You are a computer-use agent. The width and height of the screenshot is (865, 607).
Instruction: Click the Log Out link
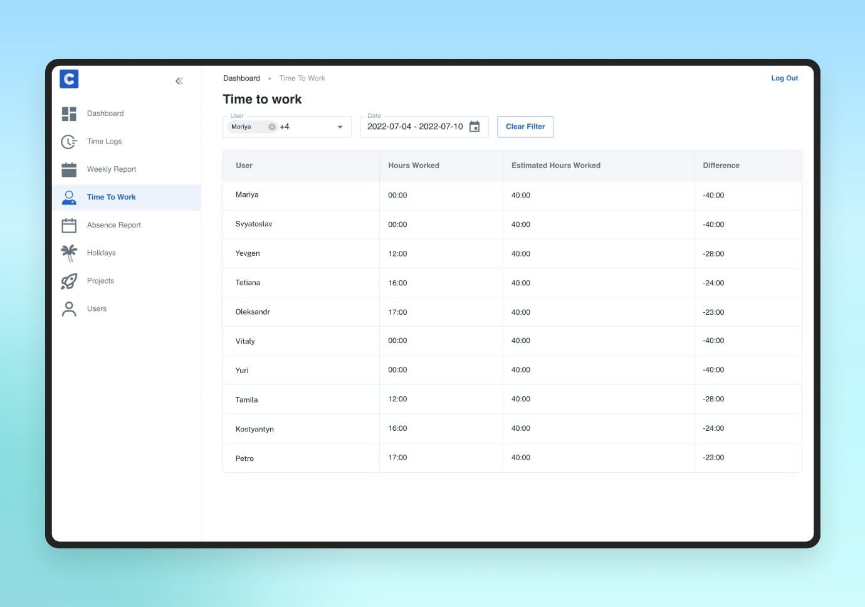click(x=784, y=78)
